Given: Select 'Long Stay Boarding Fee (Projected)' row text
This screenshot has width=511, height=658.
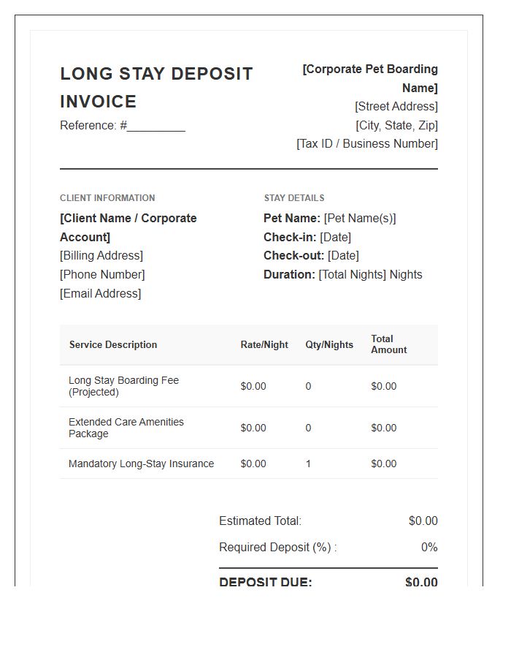Looking at the screenshot, I should [x=123, y=386].
